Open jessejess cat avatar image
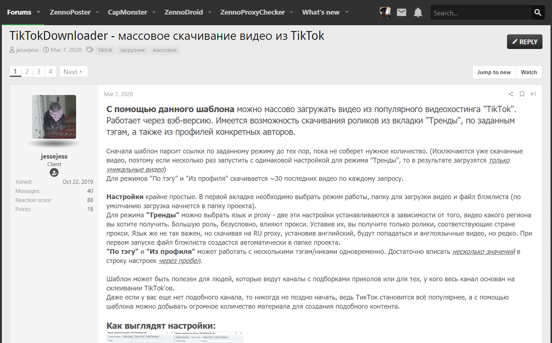The width and height of the screenshot is (552, 343). point(54,117)
